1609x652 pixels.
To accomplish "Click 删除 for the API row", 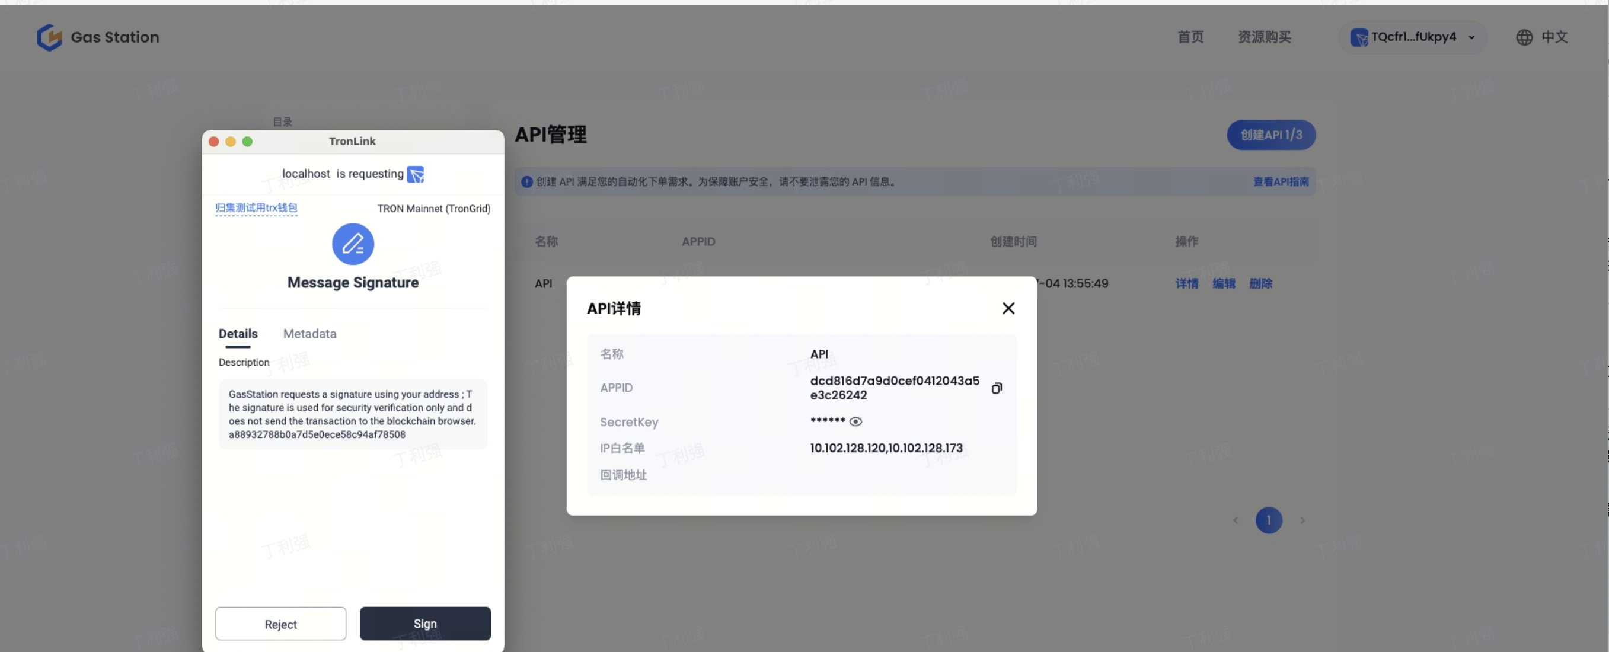I will (x=1260, y=283).
